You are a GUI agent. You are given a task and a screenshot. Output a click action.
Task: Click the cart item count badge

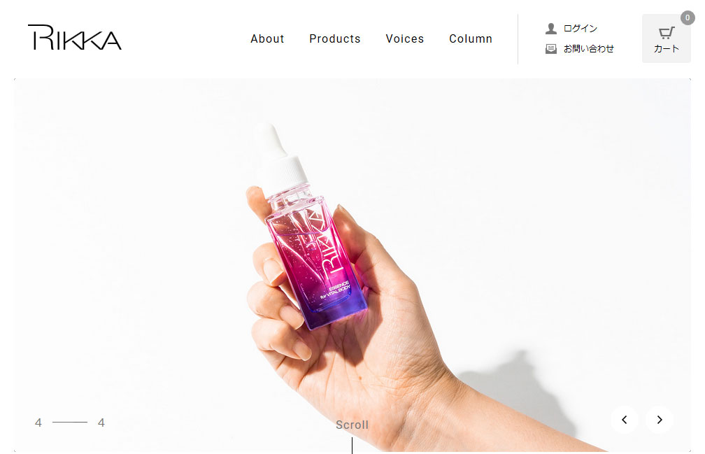tap(688, 18)
